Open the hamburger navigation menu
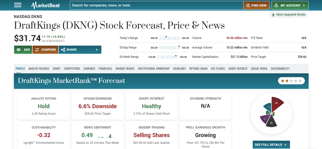 coord(18,5)
